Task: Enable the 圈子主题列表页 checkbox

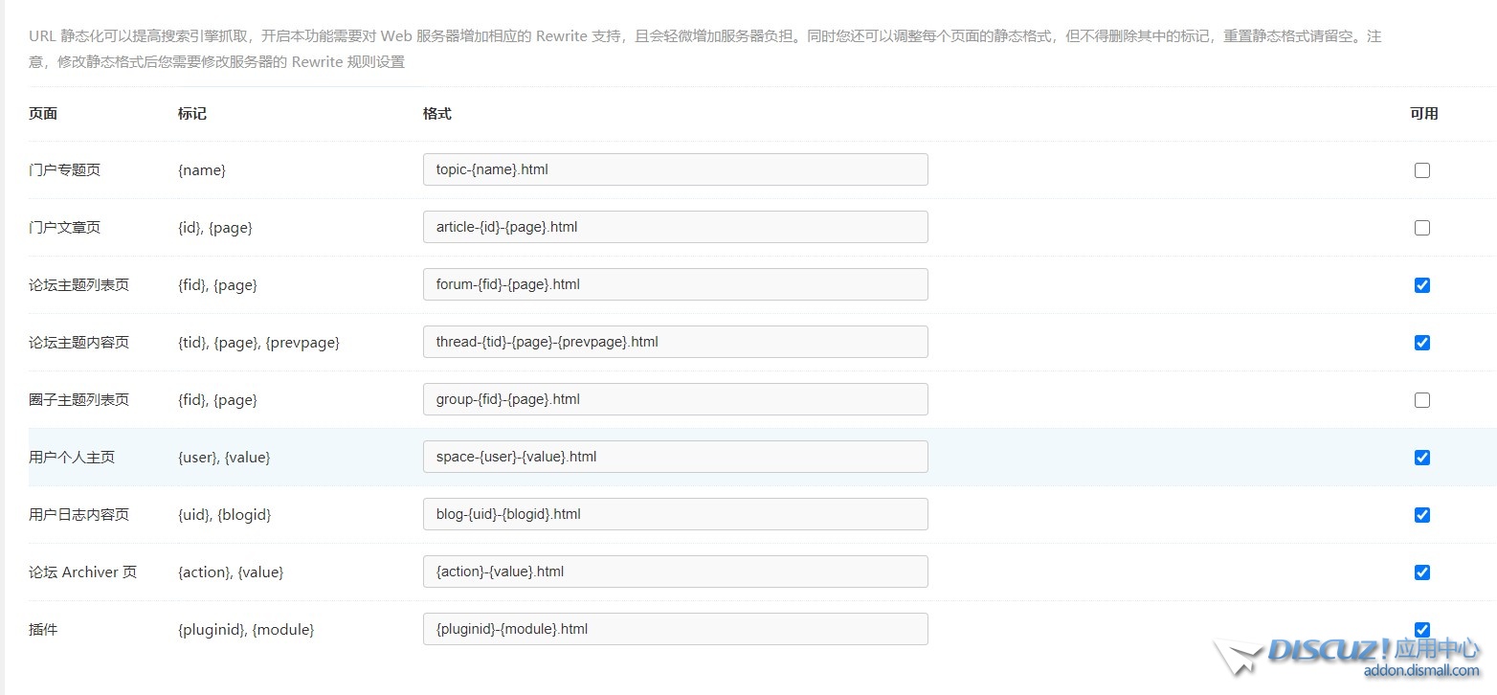Action: click(x=1422, y=400)
